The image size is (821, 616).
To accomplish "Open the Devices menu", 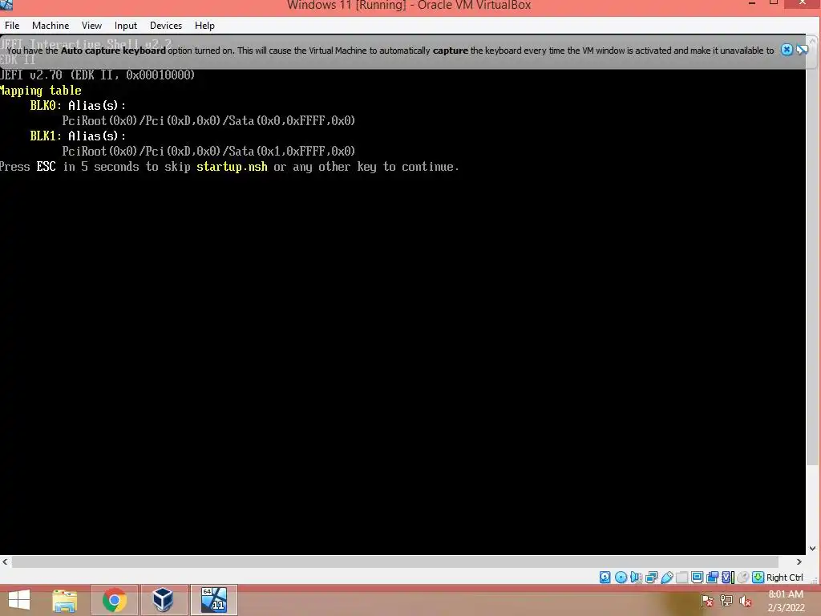I will 166,26.
